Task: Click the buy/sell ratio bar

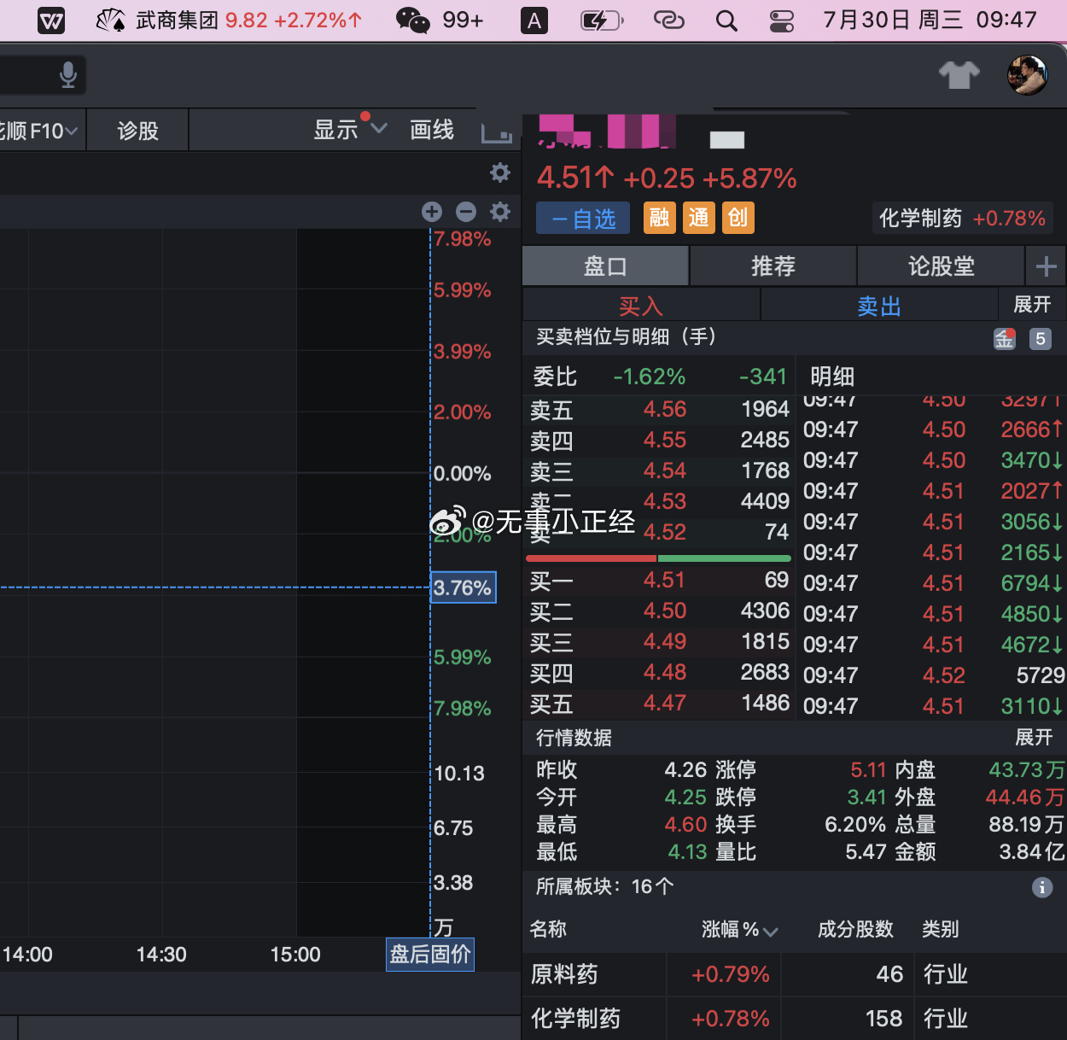Action: 658,558
